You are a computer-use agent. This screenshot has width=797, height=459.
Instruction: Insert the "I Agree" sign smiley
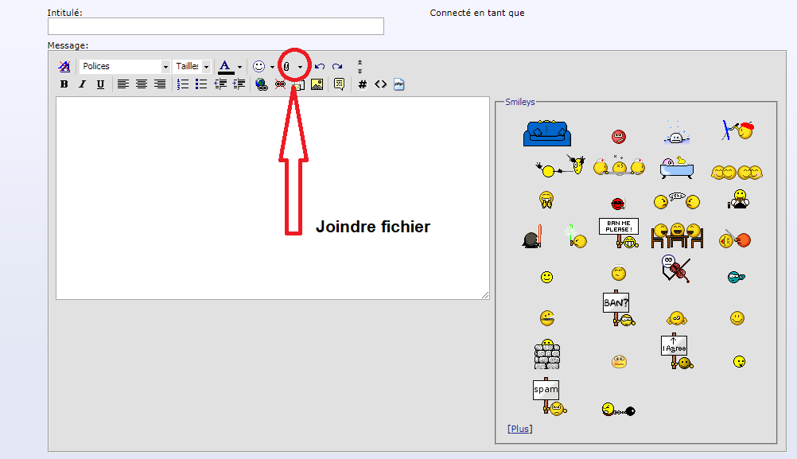point(677,352)
